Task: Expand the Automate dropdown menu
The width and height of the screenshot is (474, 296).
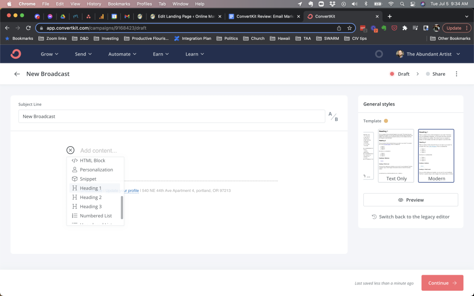Action: point(122,54)
